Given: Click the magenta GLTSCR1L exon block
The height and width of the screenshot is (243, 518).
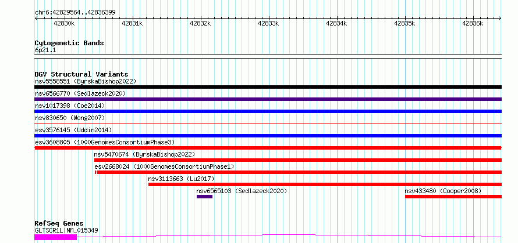Looking at the screenshot, I should click(55, 237).
